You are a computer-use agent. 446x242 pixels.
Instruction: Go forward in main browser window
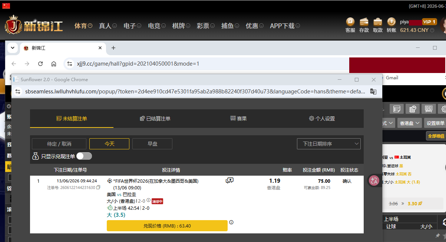tap(27, 64)
